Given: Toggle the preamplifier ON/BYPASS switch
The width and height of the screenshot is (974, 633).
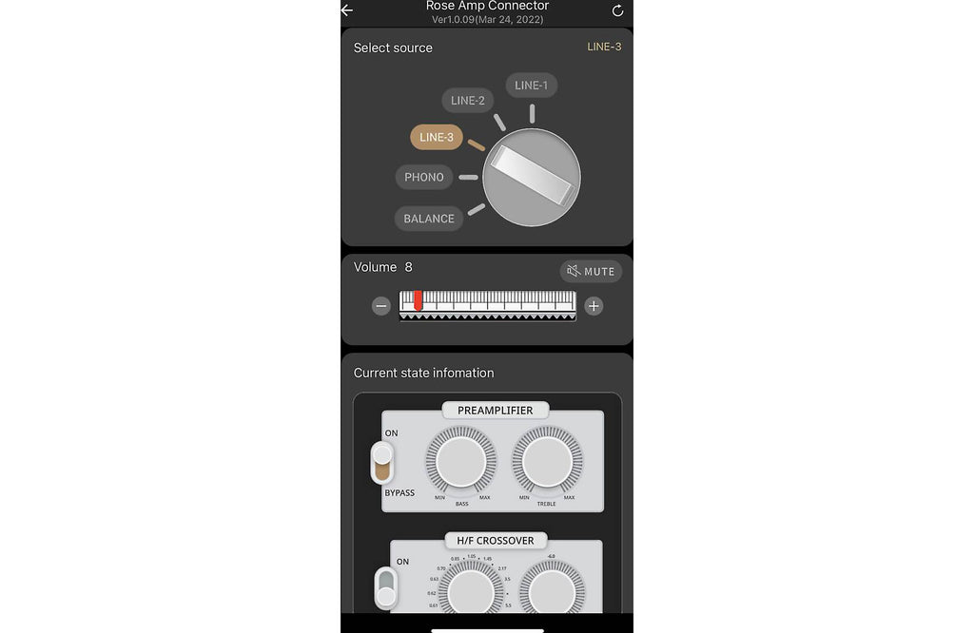Looking at the screenshot, I should coord(382,463).
